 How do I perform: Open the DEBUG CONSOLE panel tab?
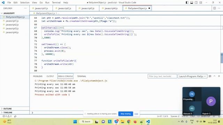[66, 76]
